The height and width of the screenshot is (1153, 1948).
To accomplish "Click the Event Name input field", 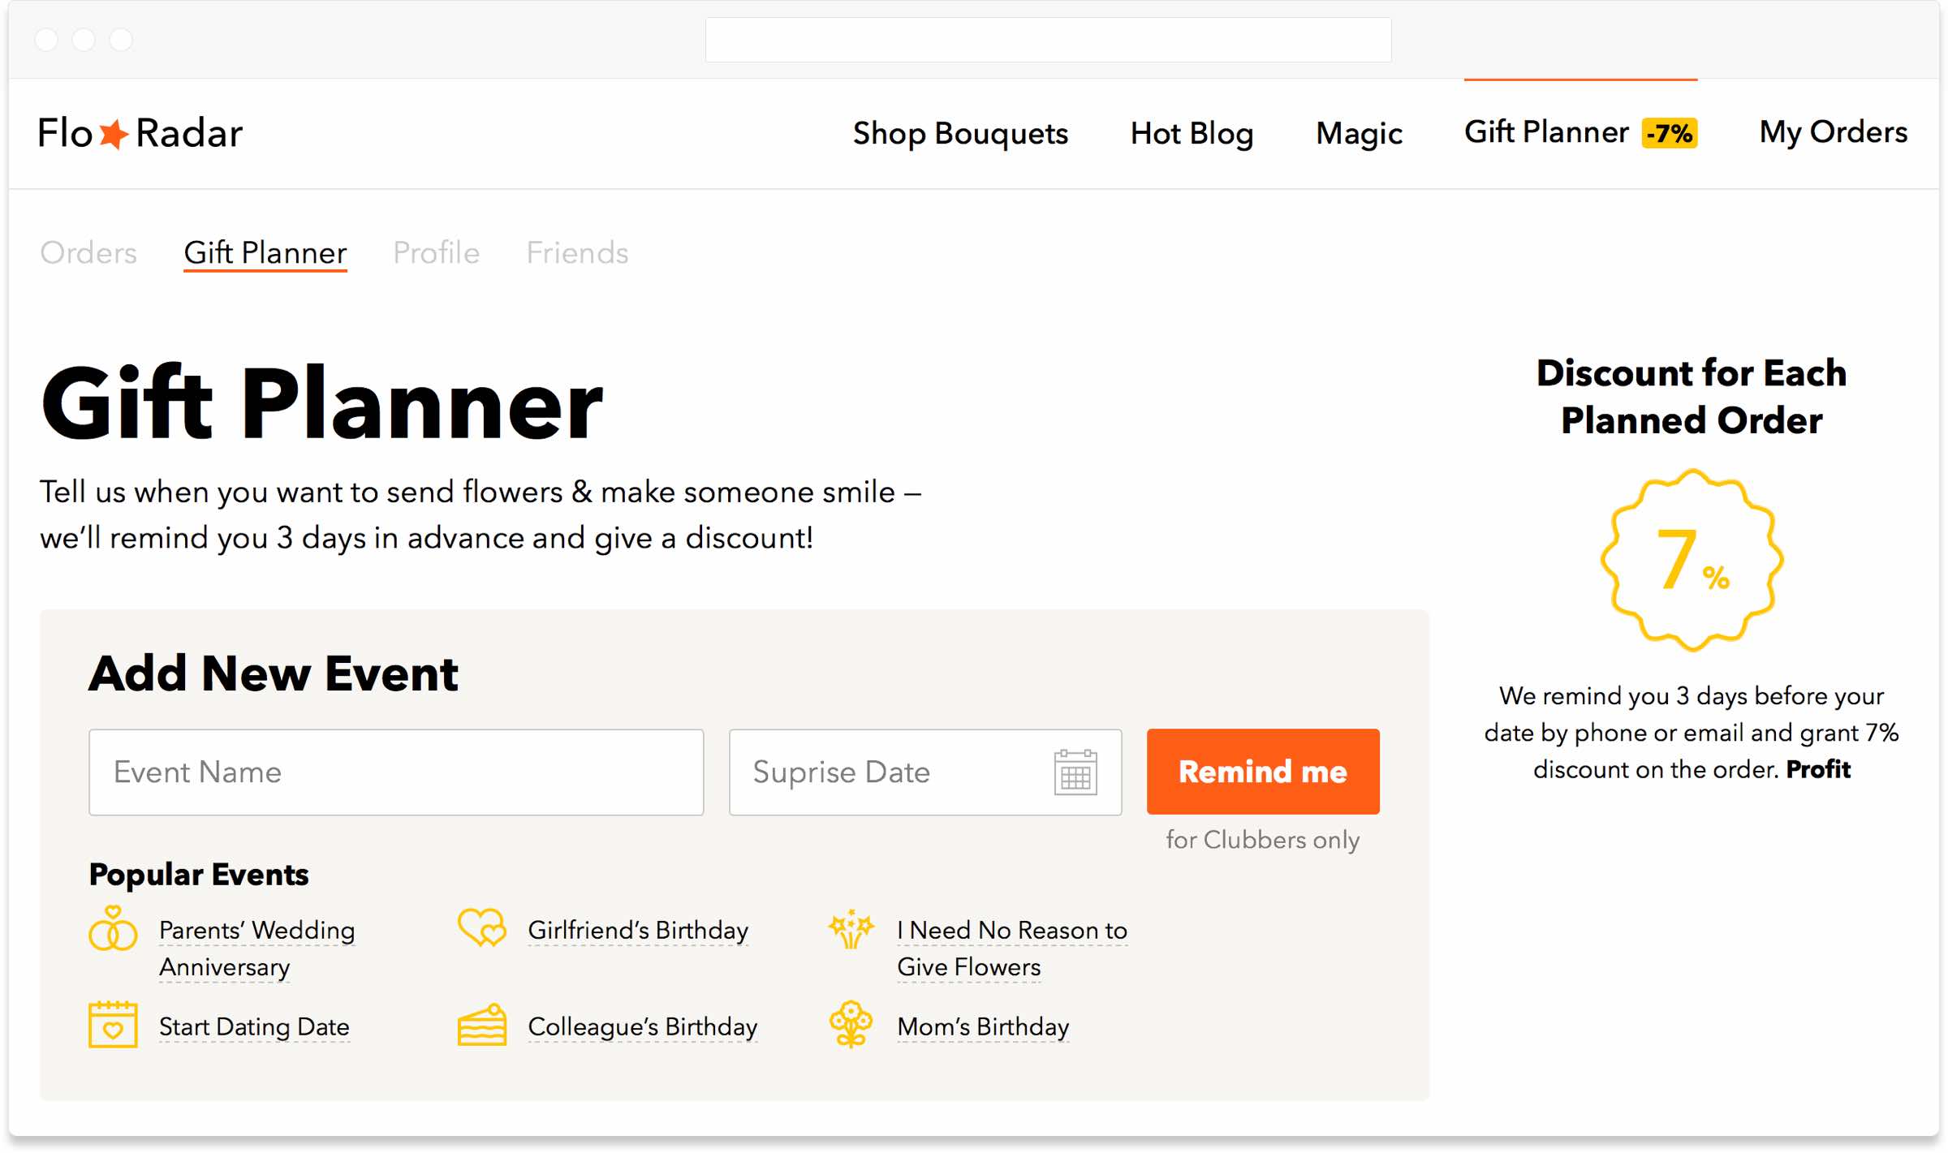I will [x=398, y=772].
